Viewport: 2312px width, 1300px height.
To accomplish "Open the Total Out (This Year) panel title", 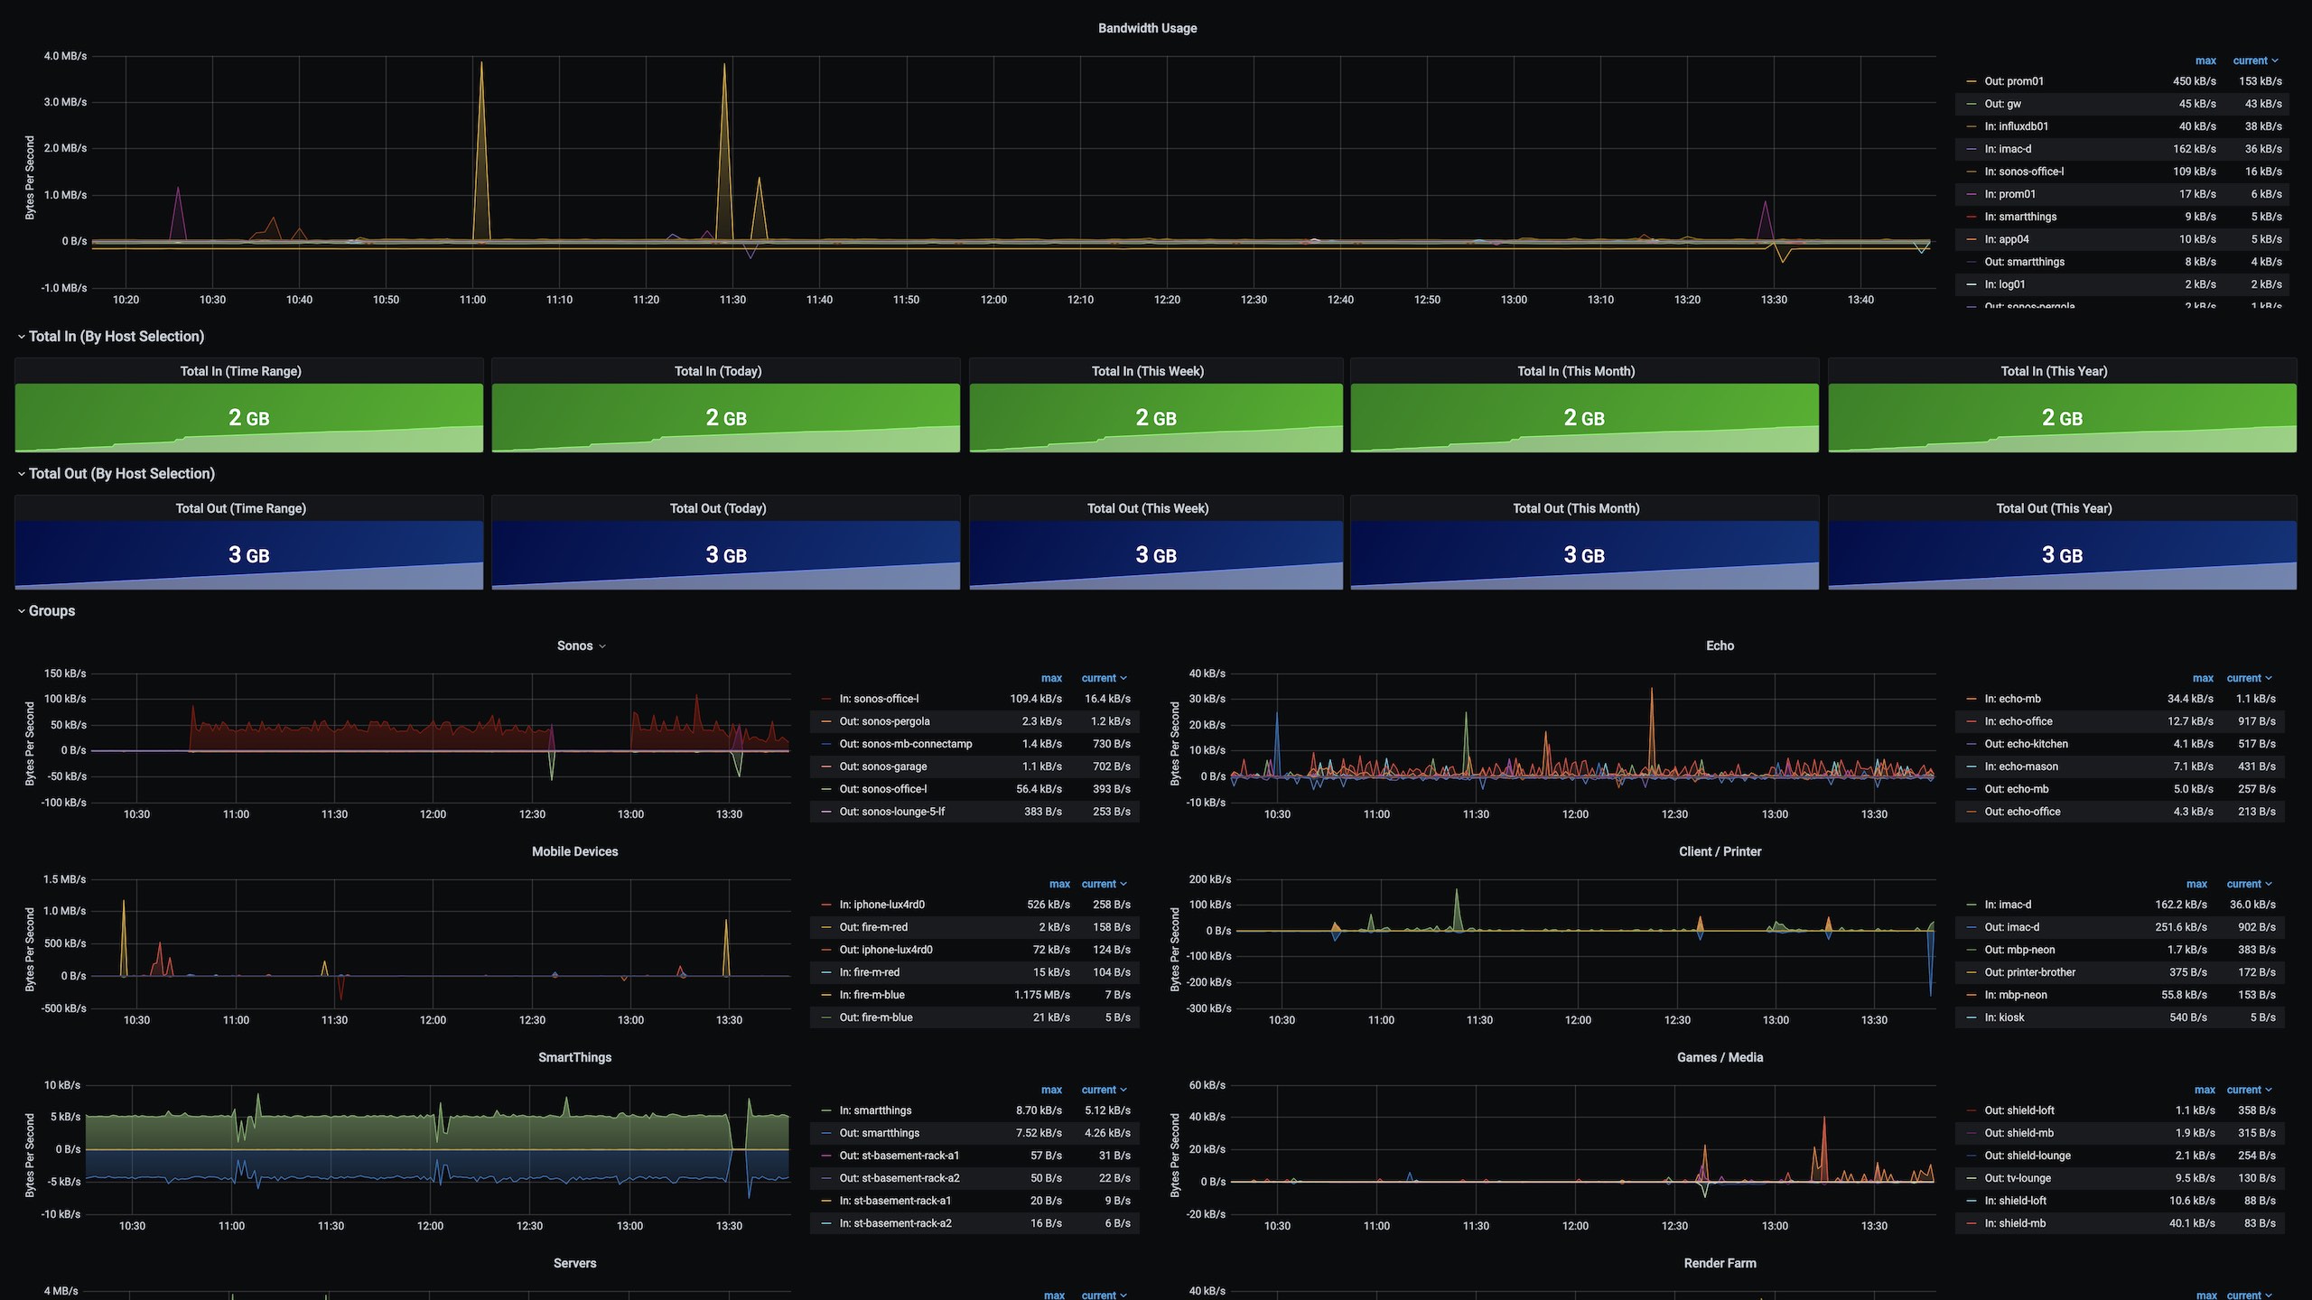I will tap(2053, 508).
